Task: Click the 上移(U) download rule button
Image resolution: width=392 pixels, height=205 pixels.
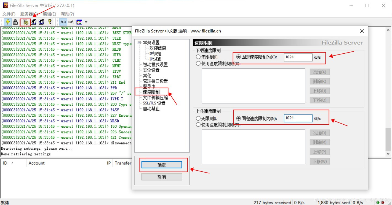Action: tap(319, 91)
